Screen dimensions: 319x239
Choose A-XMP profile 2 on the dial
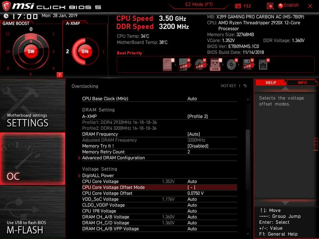pyautogui.click(x=67, y=51)
